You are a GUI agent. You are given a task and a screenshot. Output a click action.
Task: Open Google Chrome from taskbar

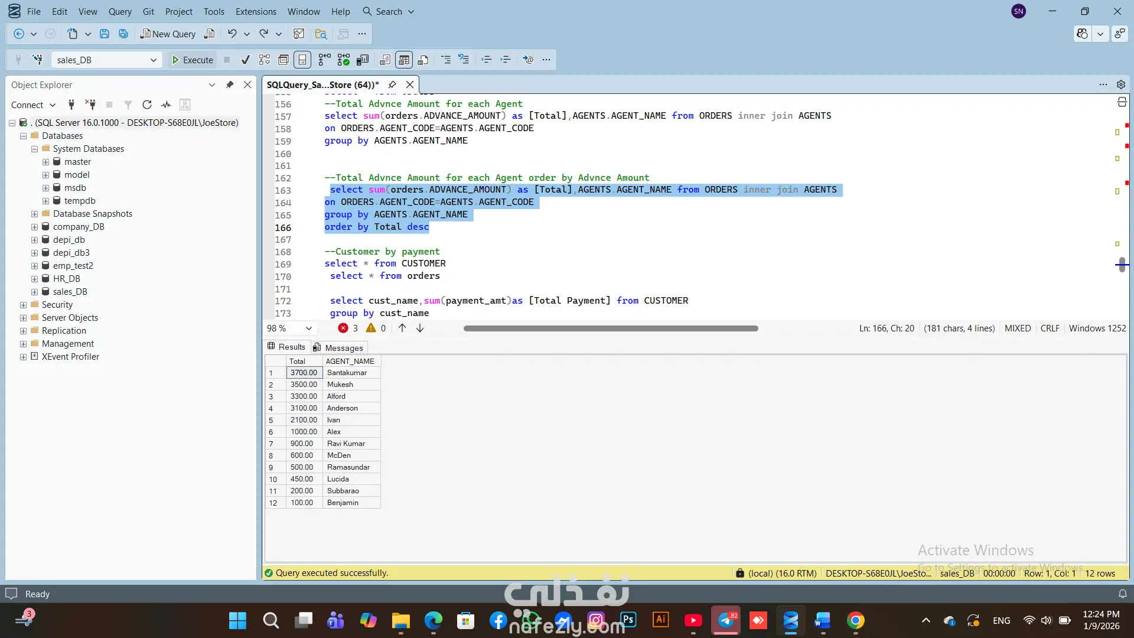855,620
